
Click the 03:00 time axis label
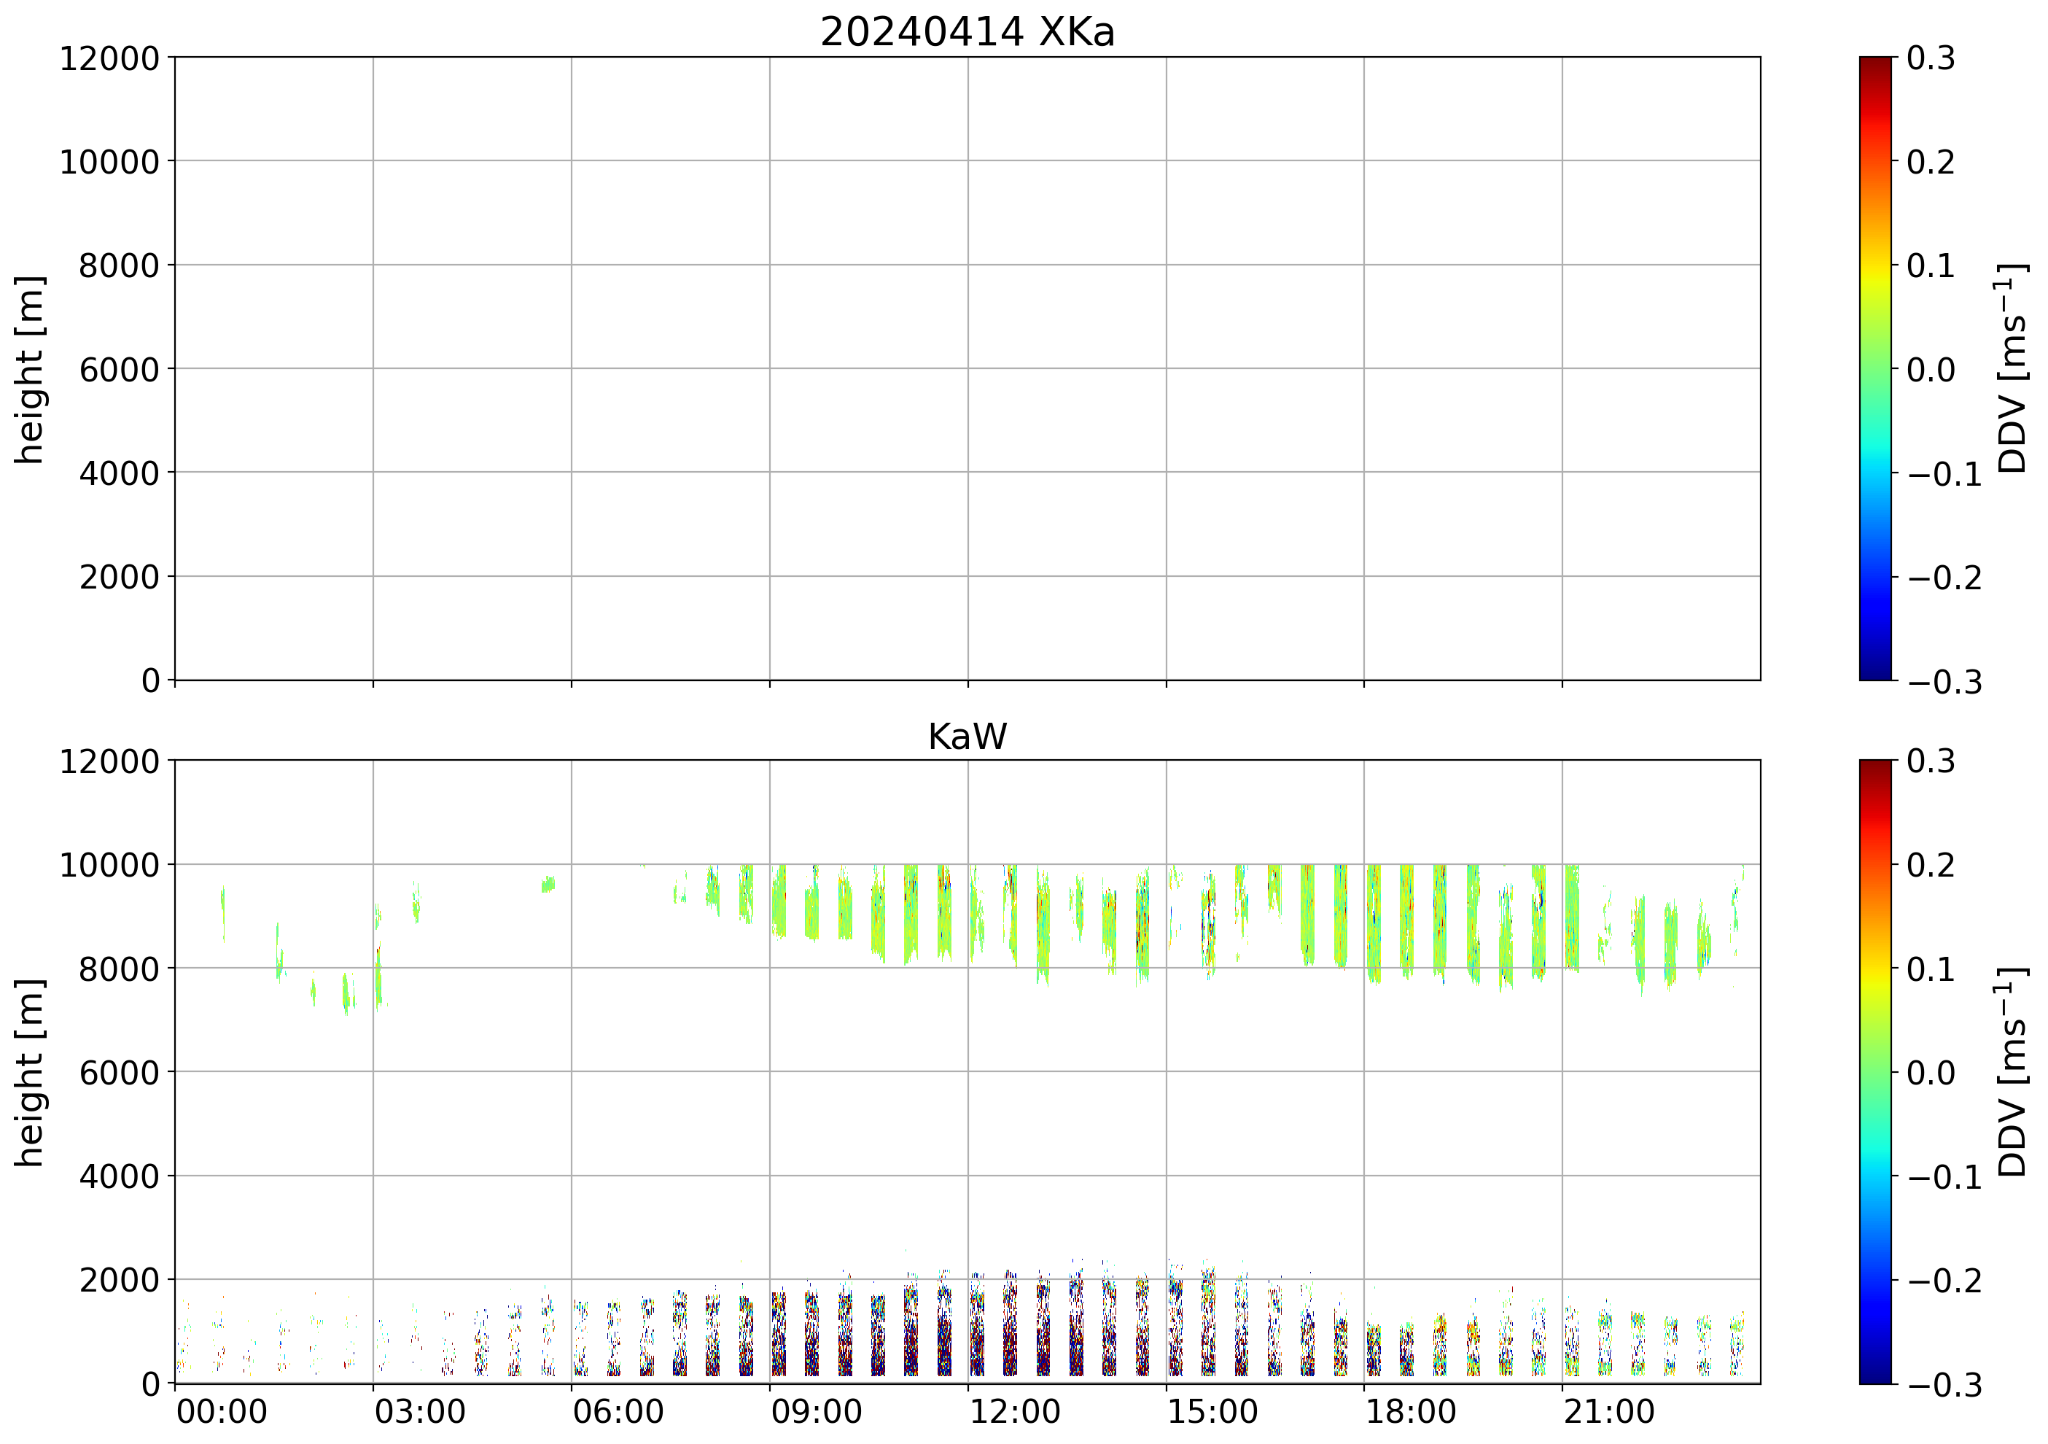tap(420, 1412)
